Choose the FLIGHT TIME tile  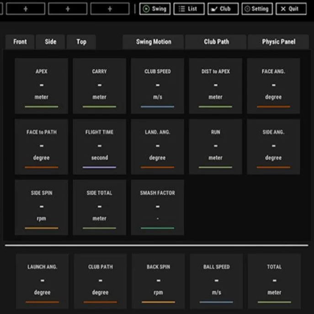(x=100, y=146)
